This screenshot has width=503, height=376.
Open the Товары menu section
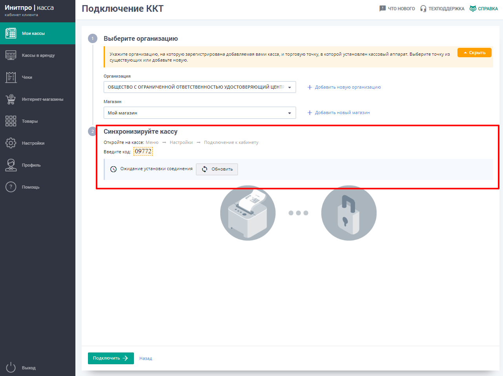click(38, 121)
